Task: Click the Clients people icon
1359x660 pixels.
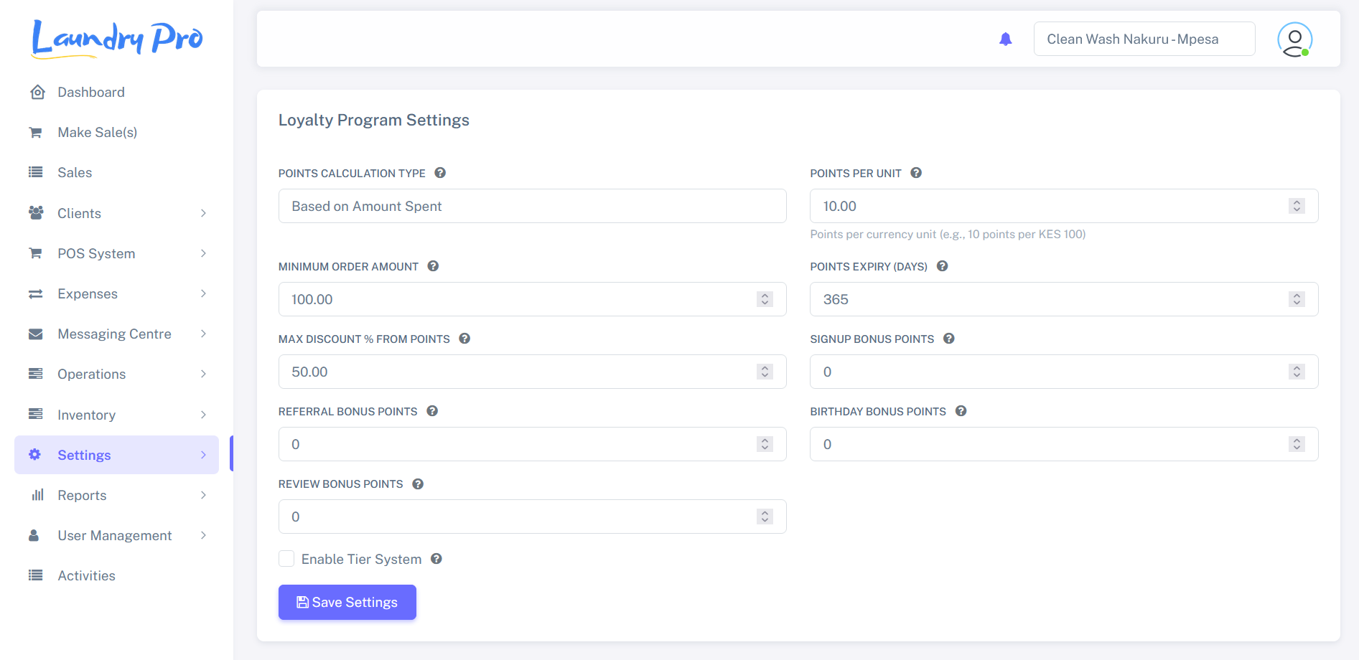Action: click(36, 212)
